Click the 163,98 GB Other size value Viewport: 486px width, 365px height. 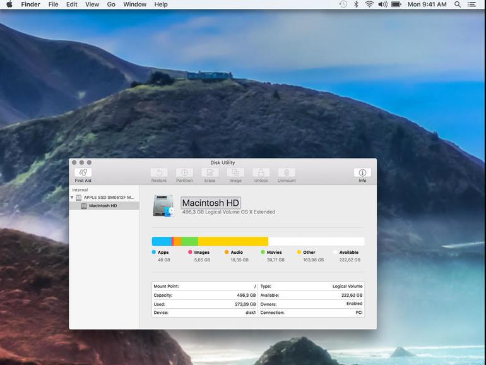pyautogui.click(x=313, y=260)
